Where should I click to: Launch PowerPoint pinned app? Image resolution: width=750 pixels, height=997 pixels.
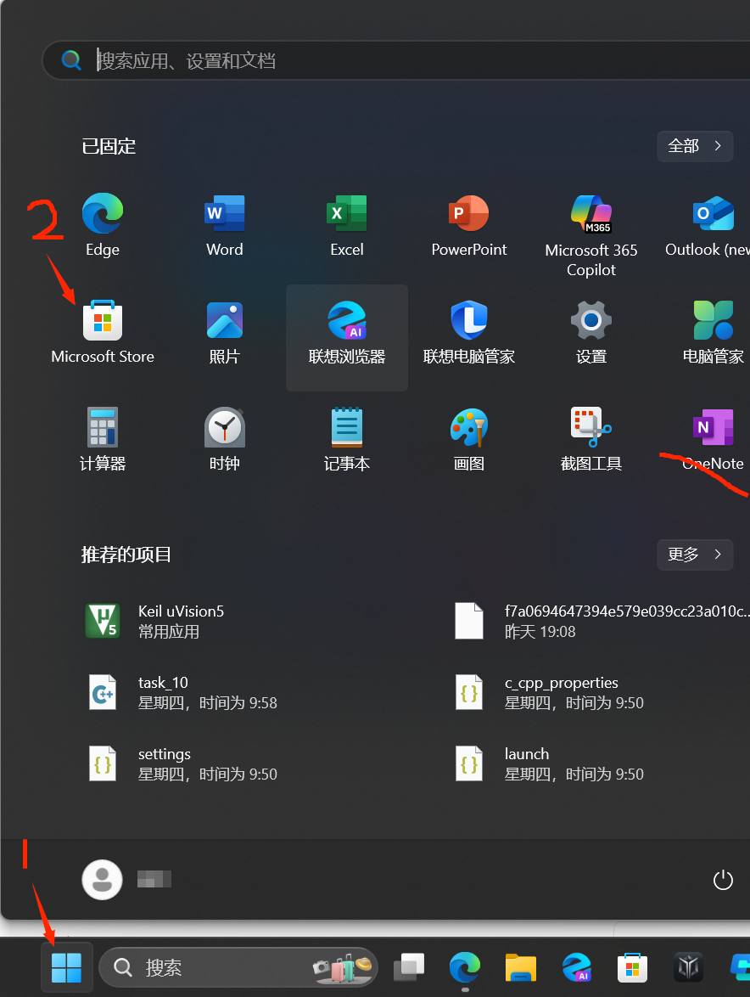click(468, 224)
